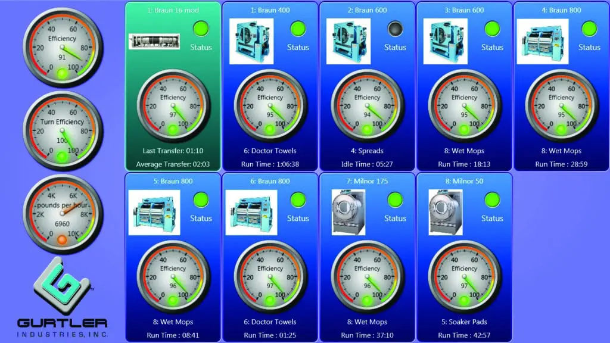Open the 7: Milnor 175 washer picture
Screen dimensions: 610x343
pyautogui.click(x=348, y=212)
